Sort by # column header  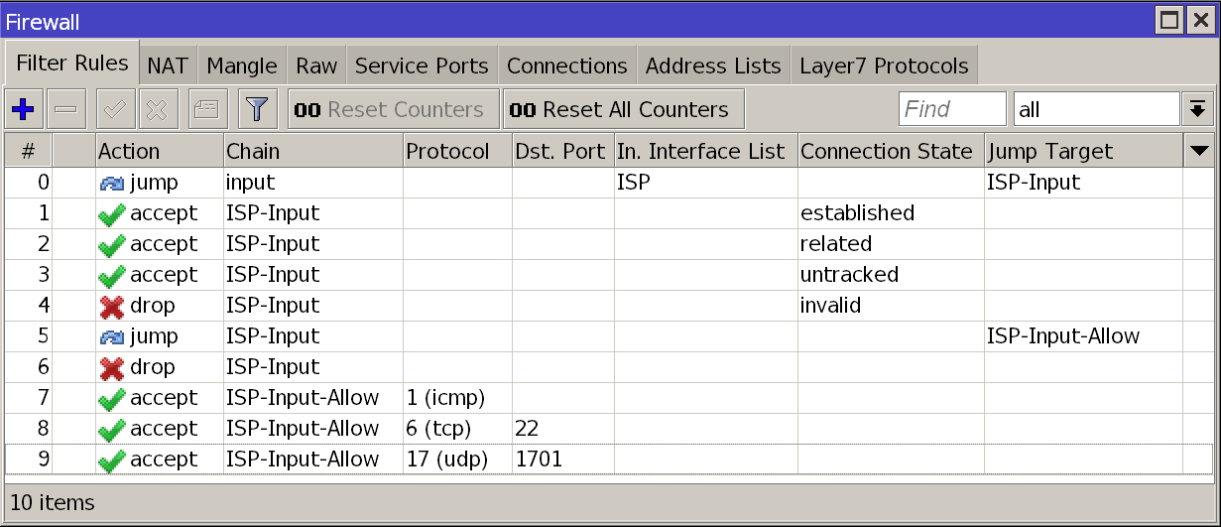[x=28, y=151]
